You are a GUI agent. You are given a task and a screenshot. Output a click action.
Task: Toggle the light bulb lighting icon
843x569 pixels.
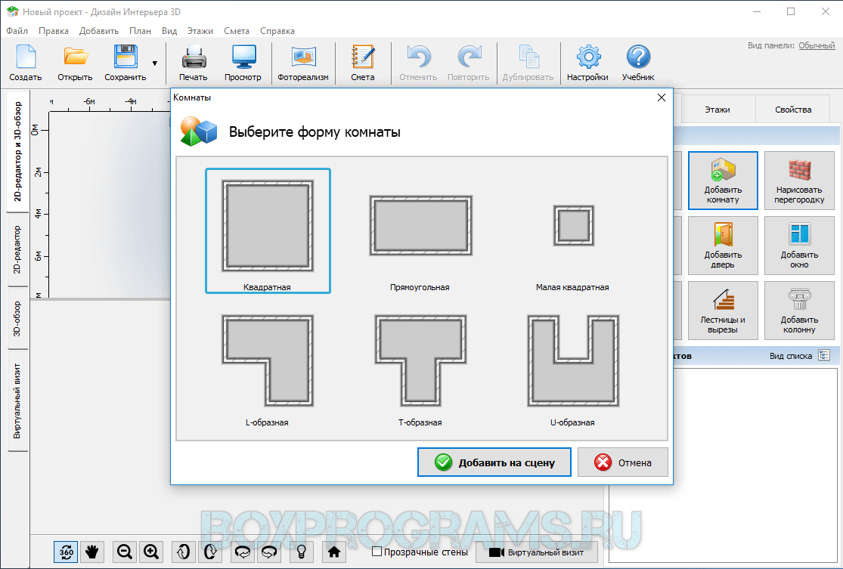[302, 552]
